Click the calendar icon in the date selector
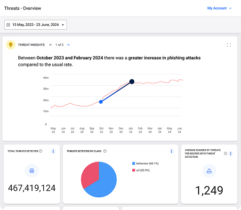The image size is (241, 210). 8,24
